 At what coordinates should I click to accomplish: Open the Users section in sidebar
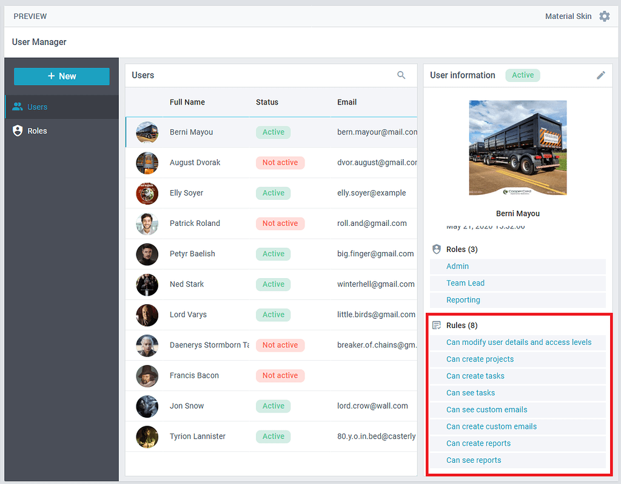tap(62, 107)
